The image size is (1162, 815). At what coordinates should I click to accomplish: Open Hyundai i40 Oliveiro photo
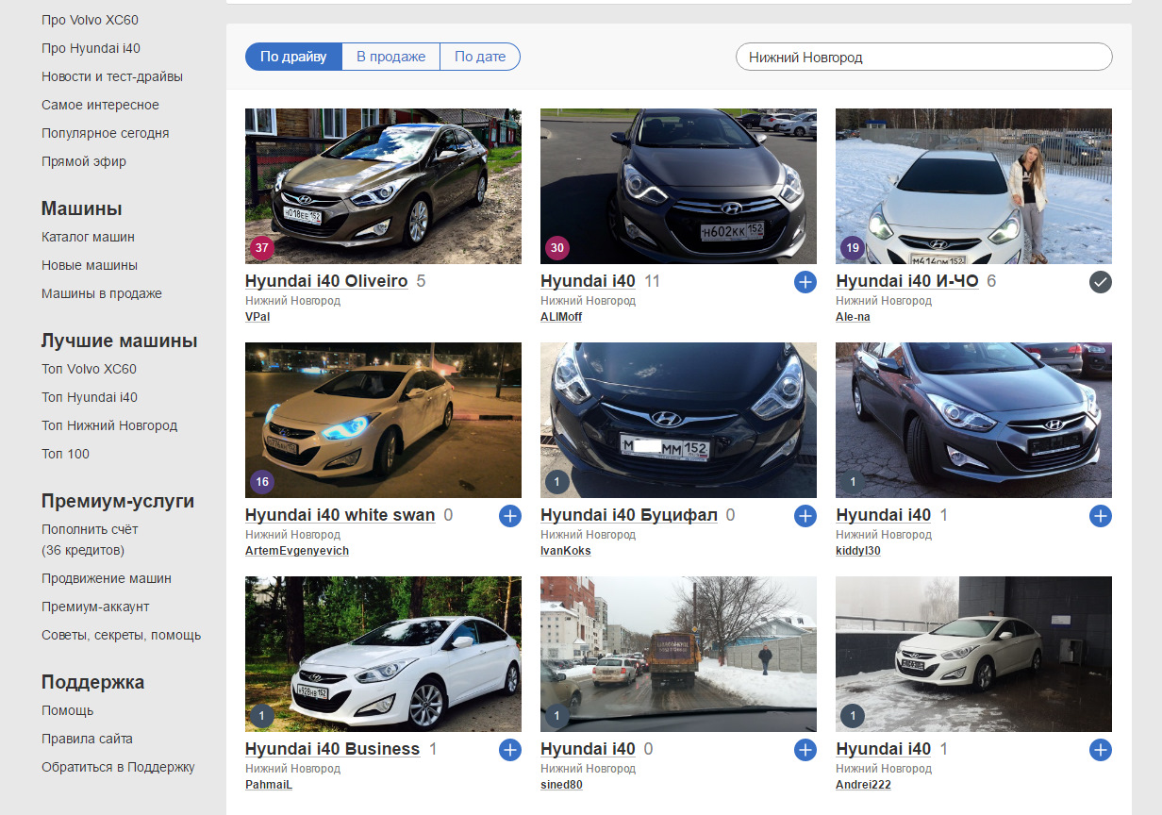click(x=383, y=186)
